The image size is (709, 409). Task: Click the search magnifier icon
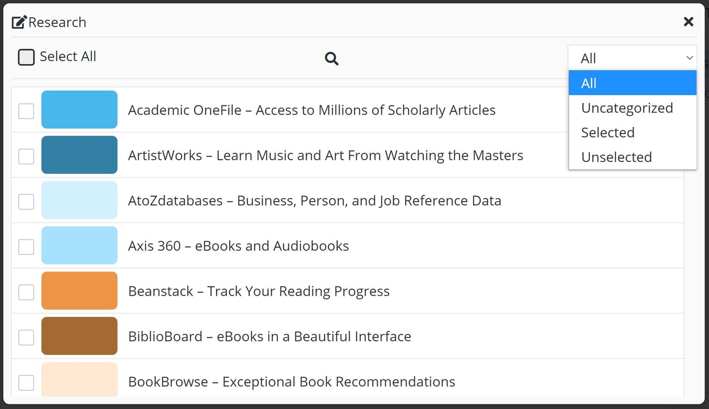[332, 58]
